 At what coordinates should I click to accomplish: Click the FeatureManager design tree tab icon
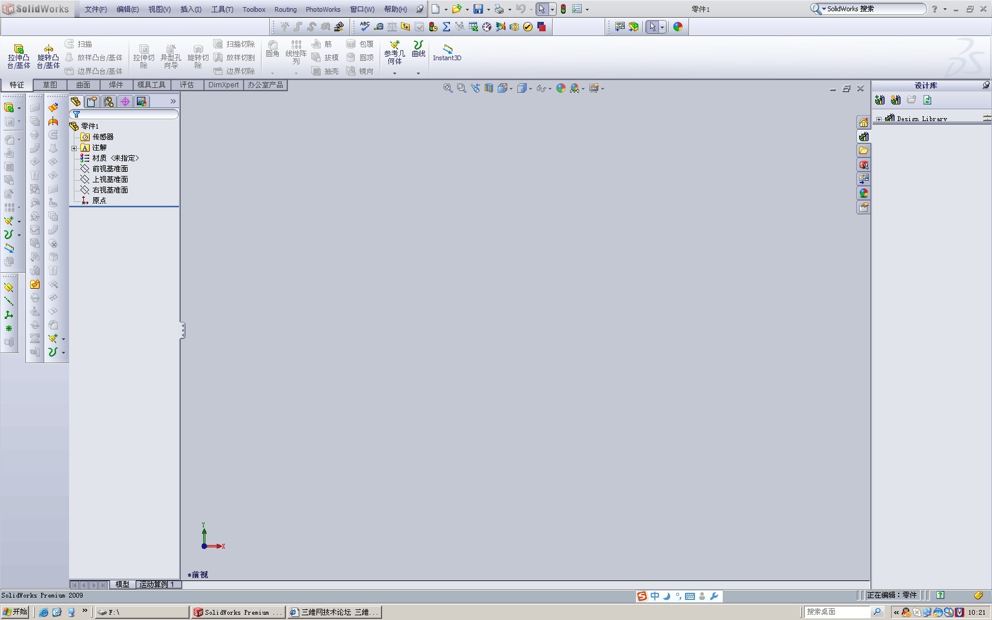pos(76,102)
